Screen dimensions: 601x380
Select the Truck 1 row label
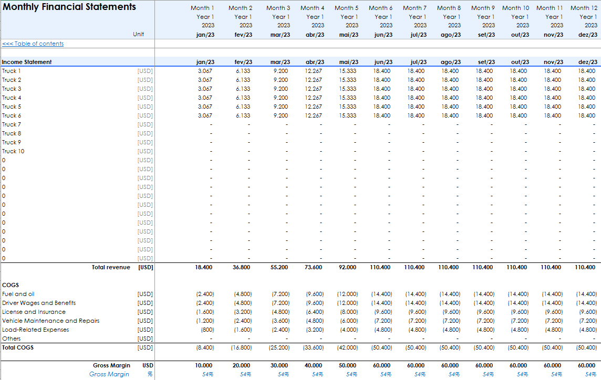(12, 71)
